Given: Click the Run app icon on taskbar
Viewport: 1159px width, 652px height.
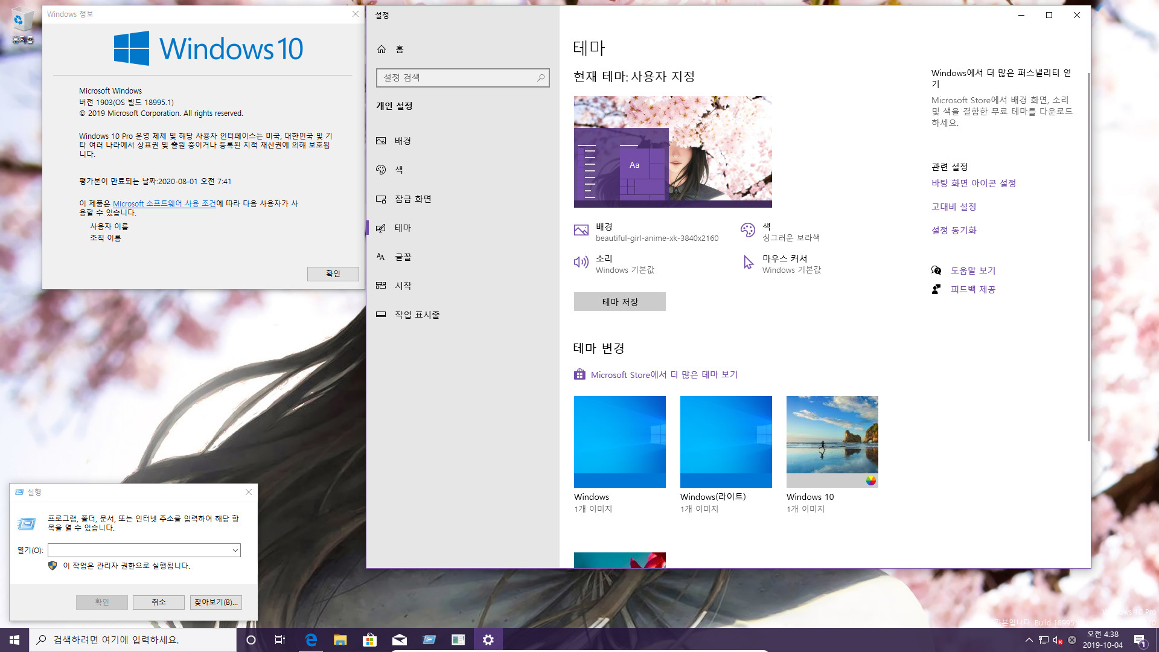Looking at the screenshot, I should point(429,640).
